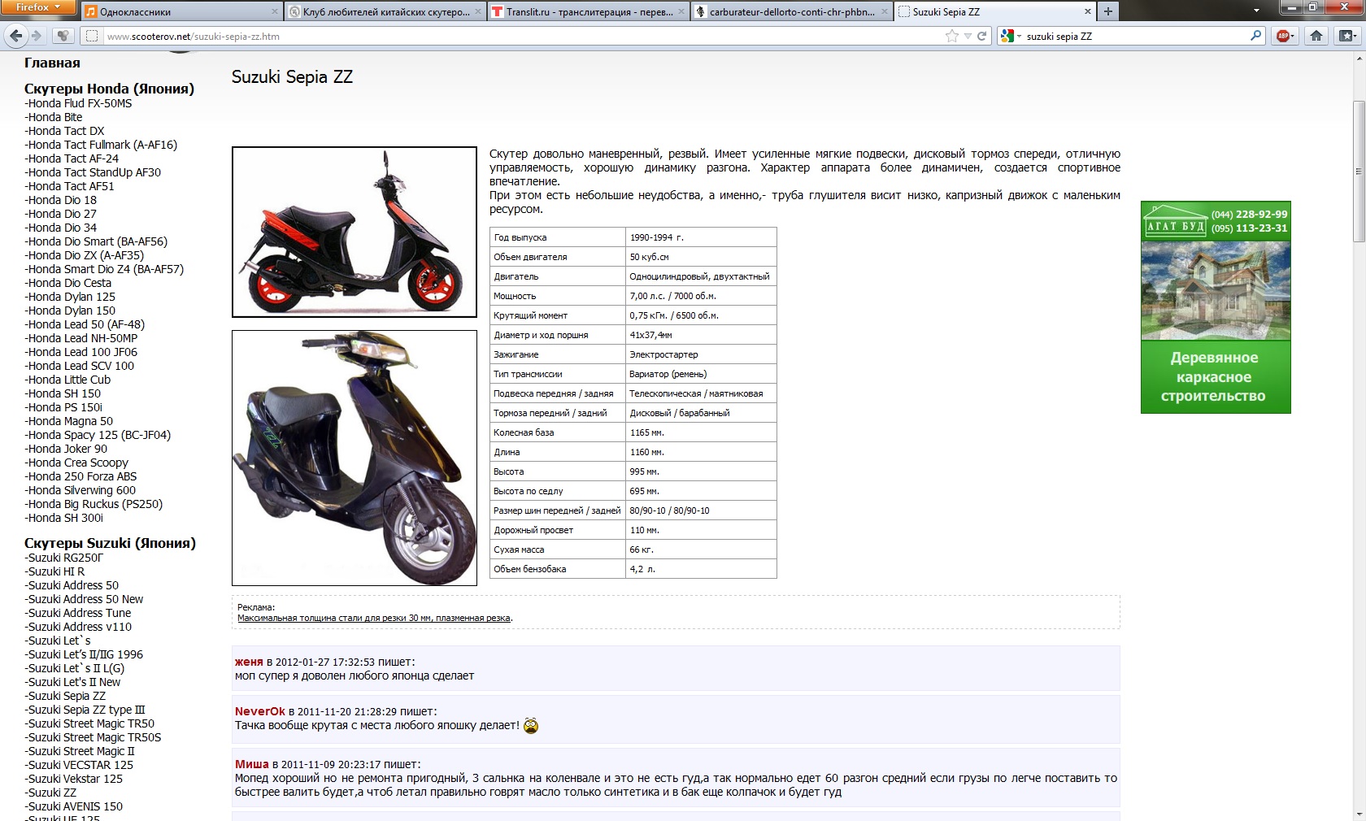Screen dimensions: 1366x821
Task: Open a new tab with plus button
Action: point(1107,11)
